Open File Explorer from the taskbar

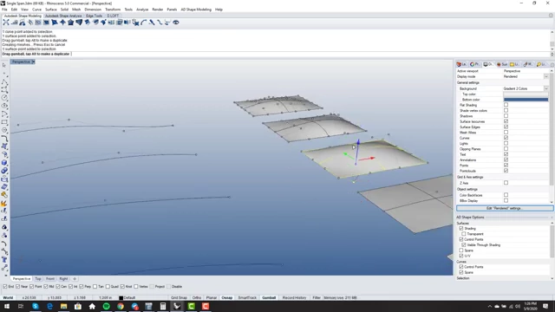click(63, 306)
